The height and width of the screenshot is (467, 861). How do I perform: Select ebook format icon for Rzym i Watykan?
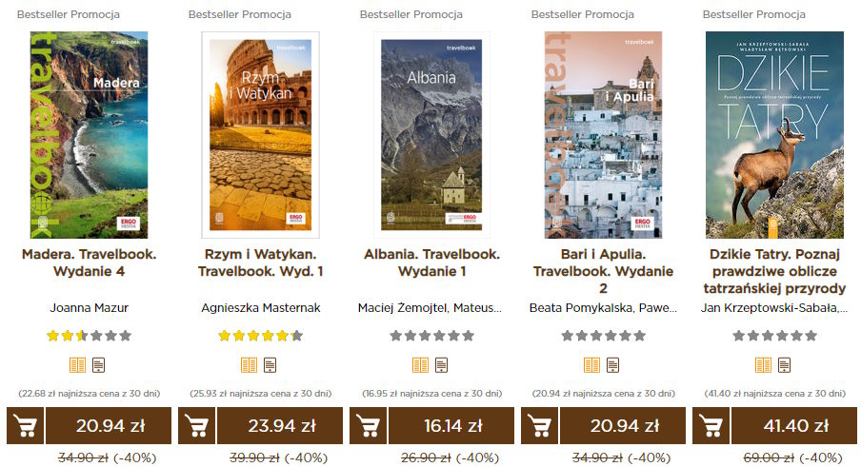coord(270,365)
